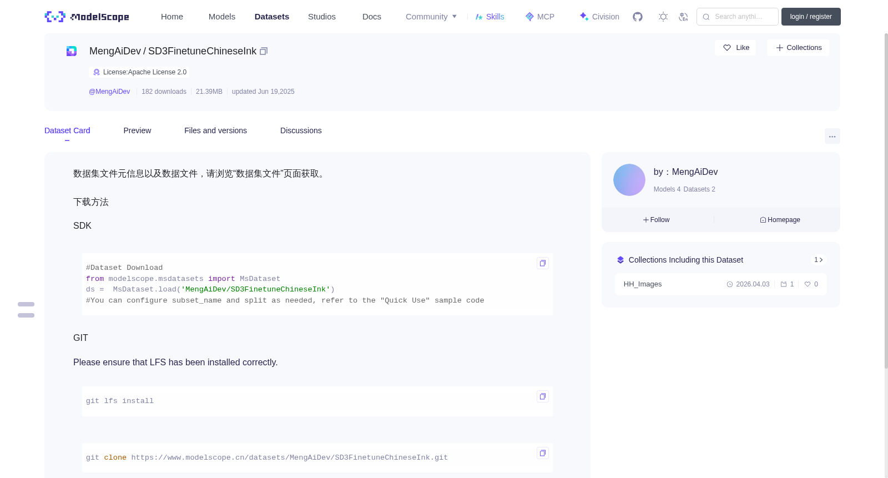Toggle light/dark theme sun icon
Screen dimensions: 888x478
tap(663, 17)
